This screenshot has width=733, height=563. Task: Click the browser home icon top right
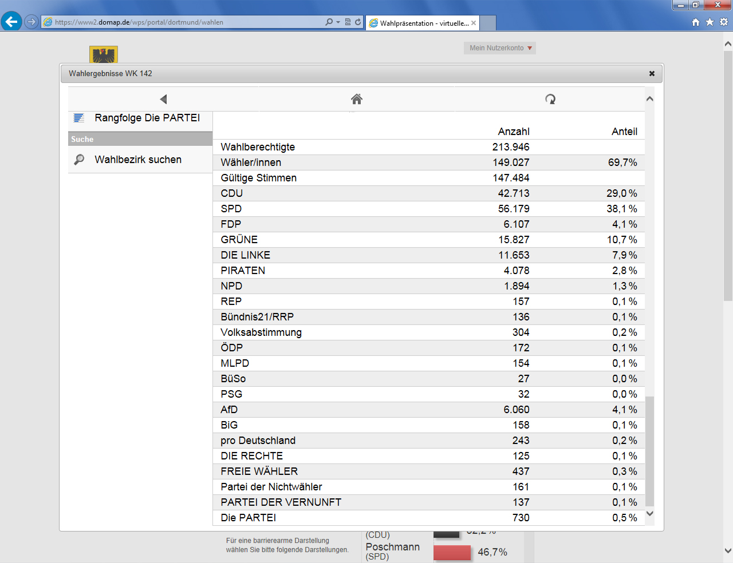[x=696, y=22]
